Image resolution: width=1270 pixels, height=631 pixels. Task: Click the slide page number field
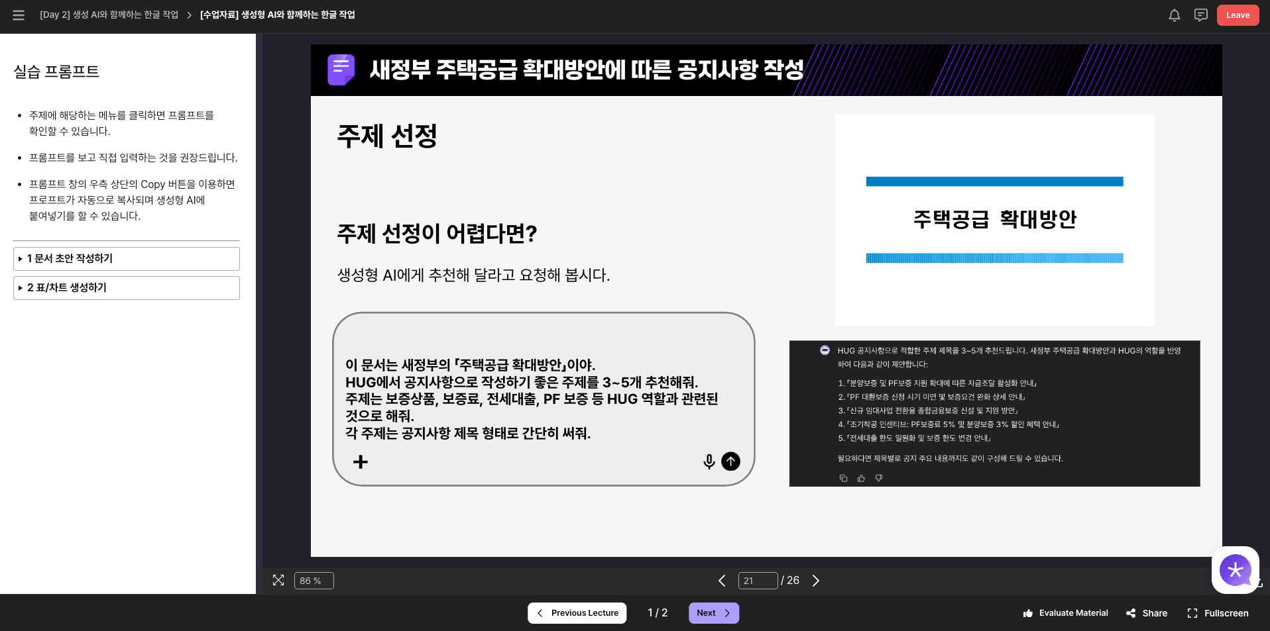757,581
